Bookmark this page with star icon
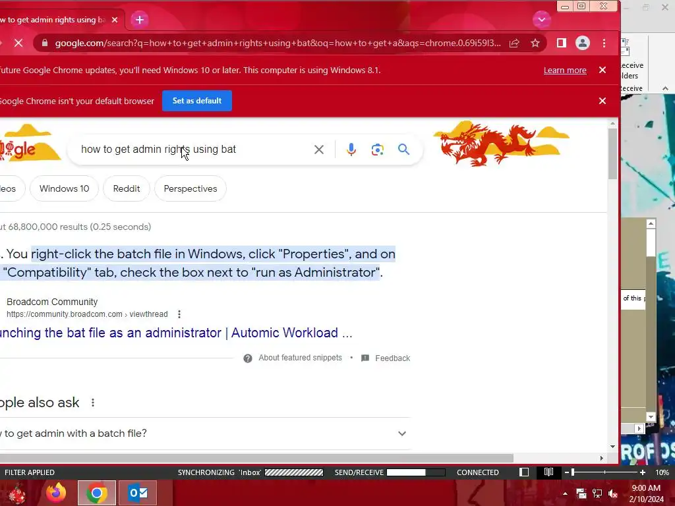 (535, 43)
